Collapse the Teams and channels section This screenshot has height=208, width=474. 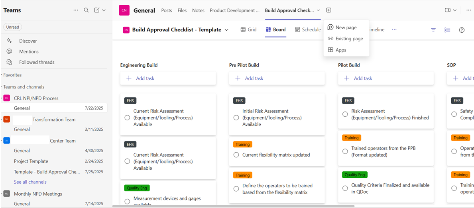coord(24,87)
